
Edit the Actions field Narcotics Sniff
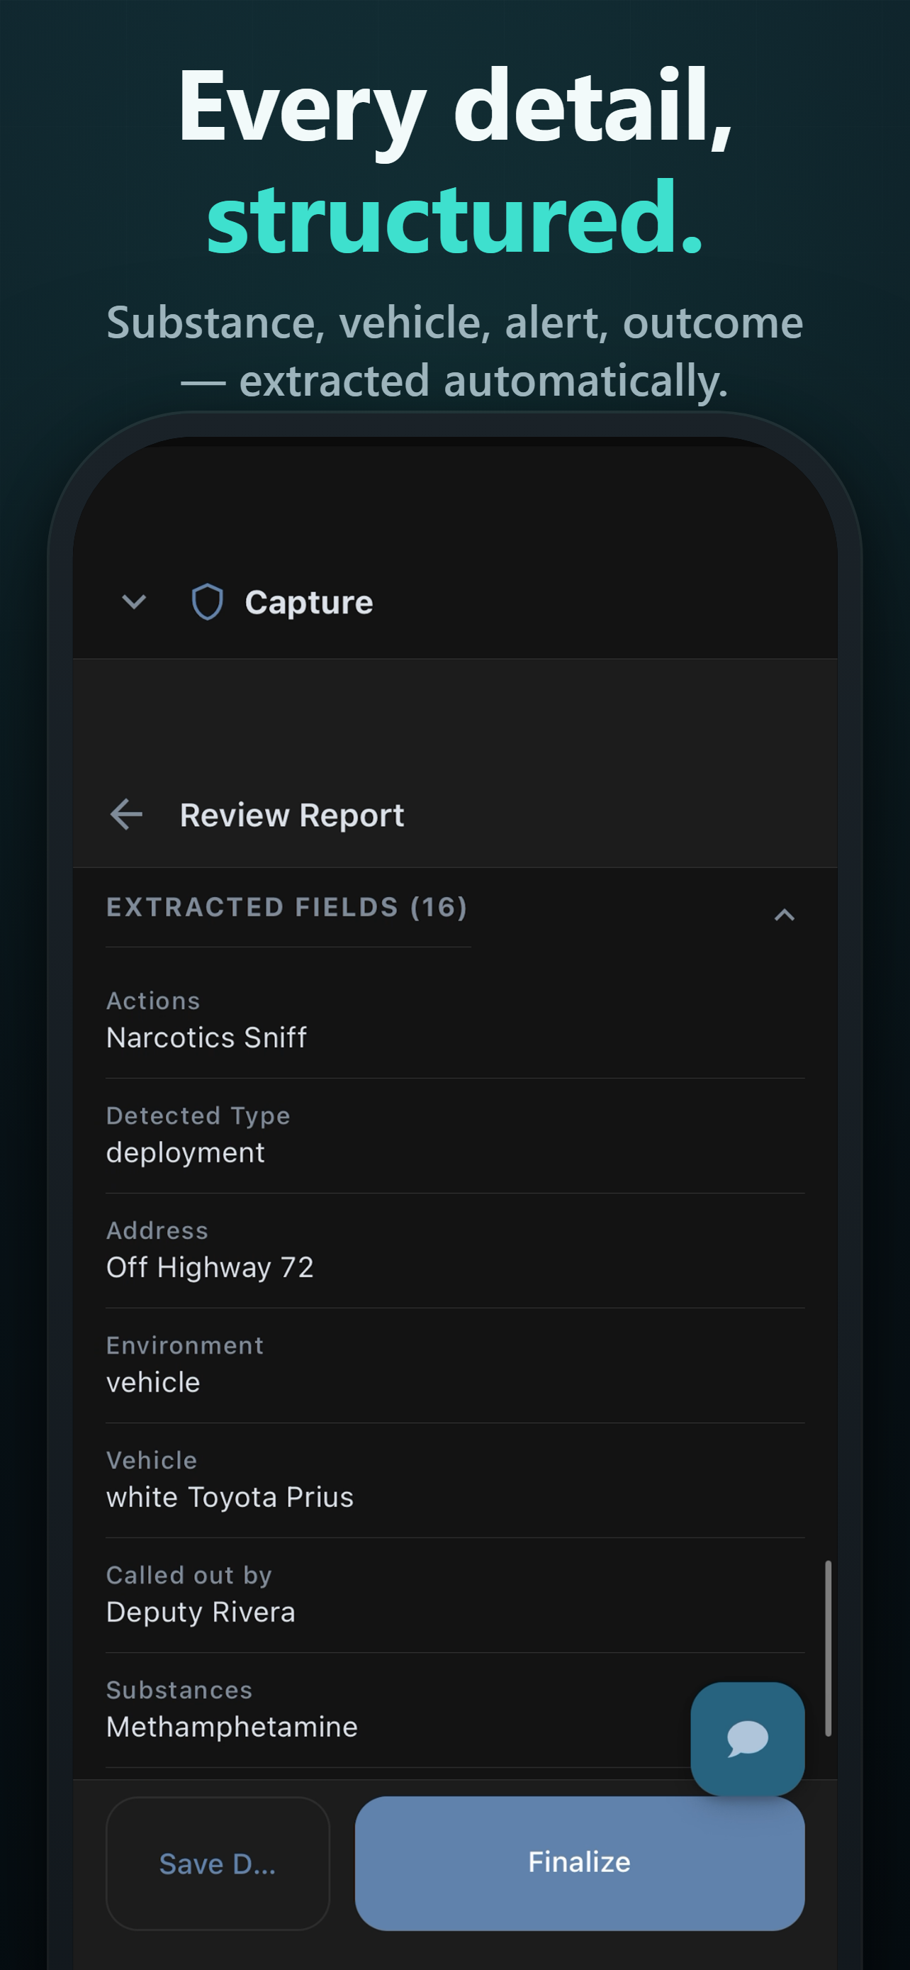coord(456,1021)
